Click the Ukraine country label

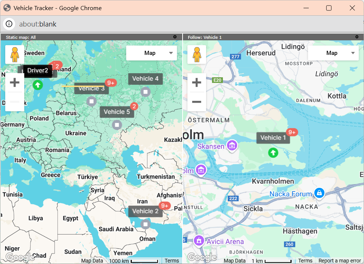[76, 133]
